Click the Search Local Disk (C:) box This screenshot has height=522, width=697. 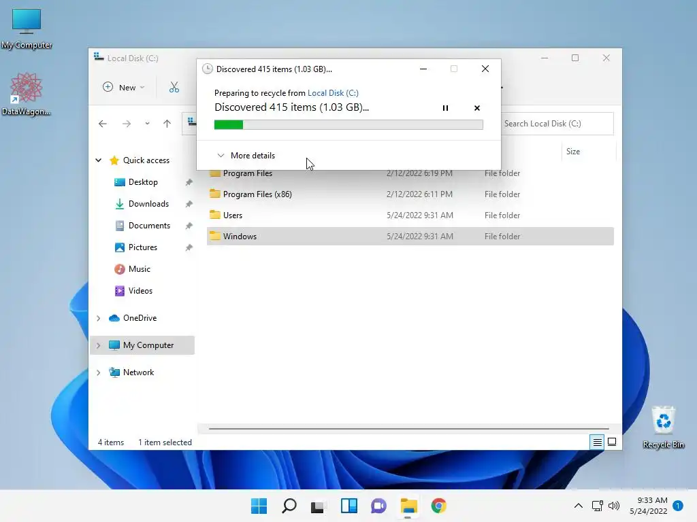(557, 124)
